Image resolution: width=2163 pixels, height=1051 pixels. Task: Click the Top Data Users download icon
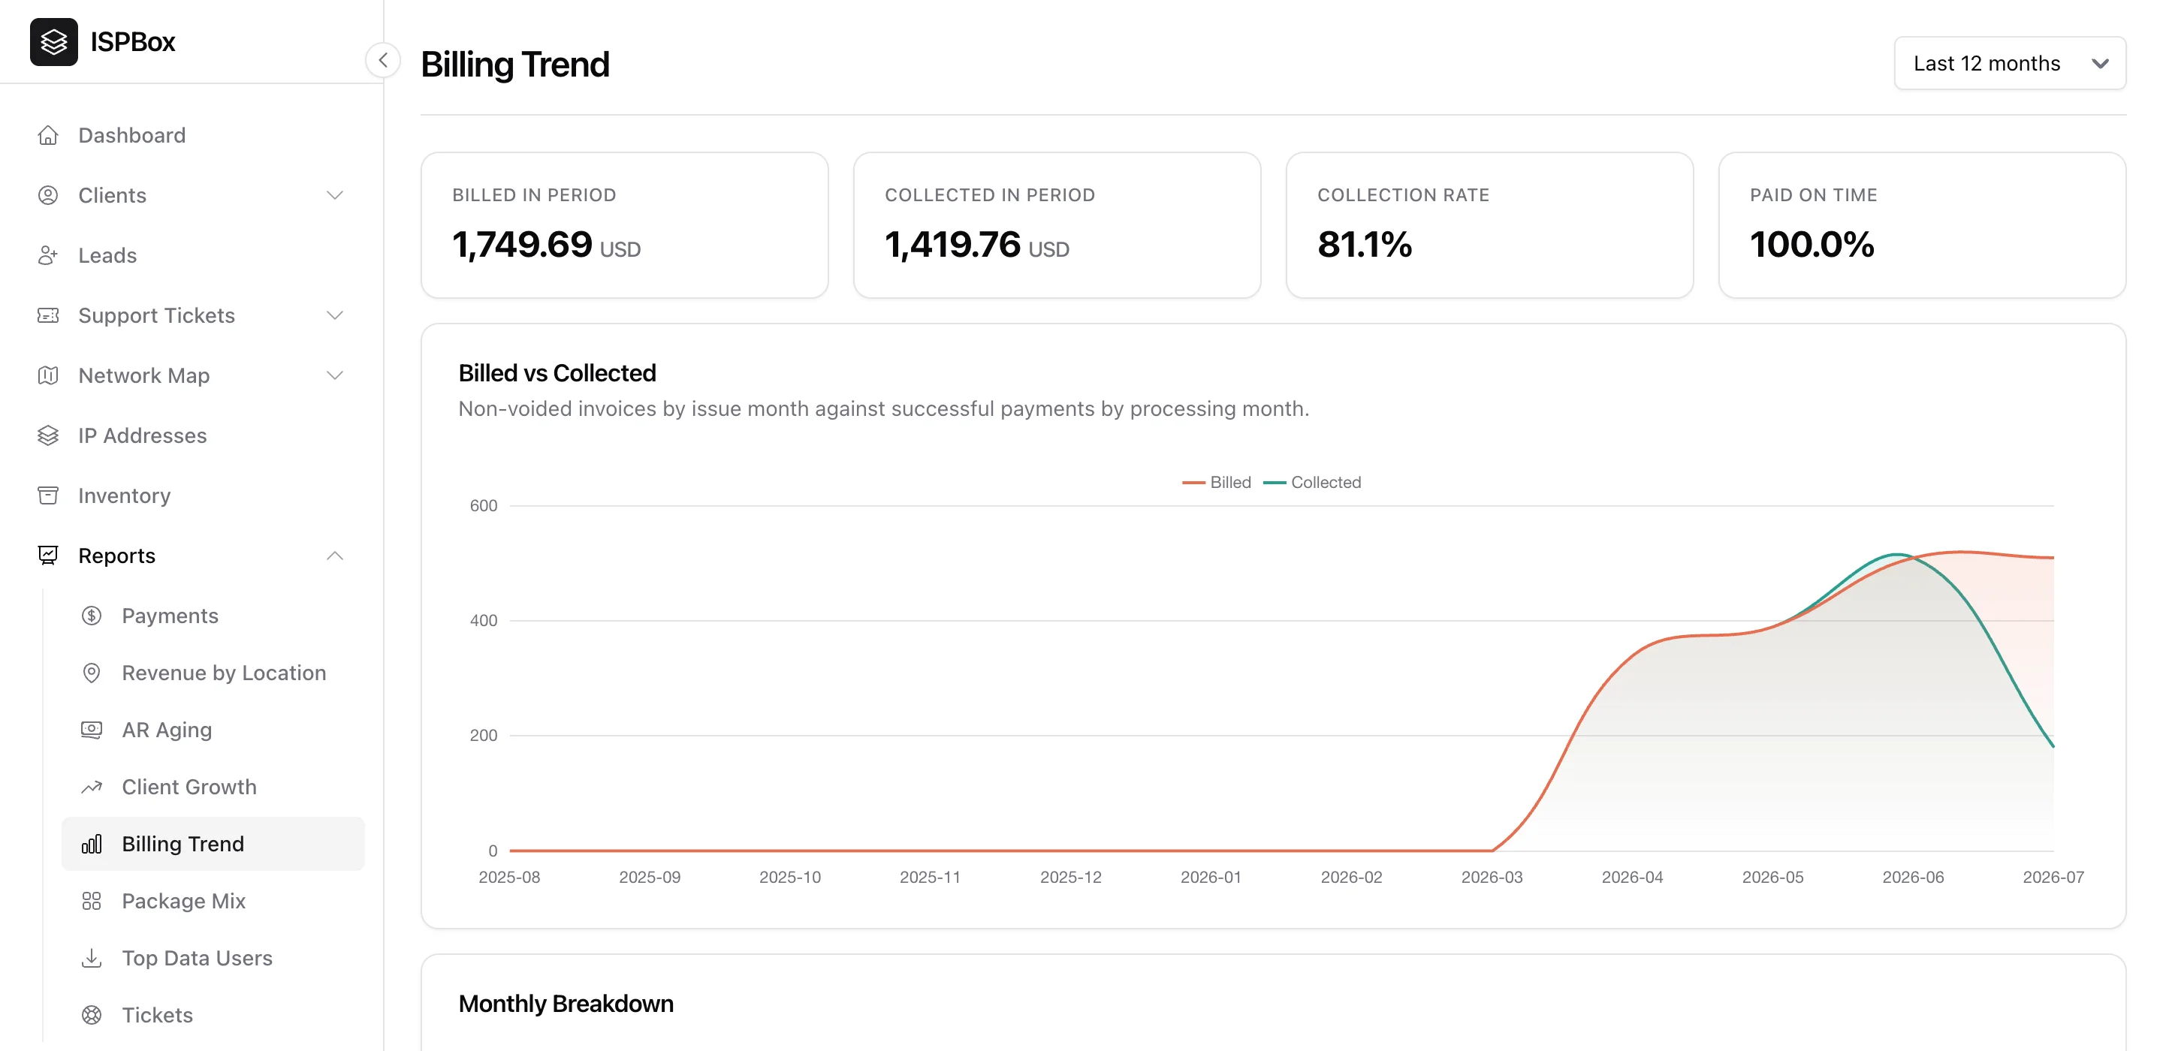point(92,958)
